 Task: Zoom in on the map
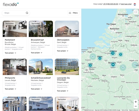tap(136, 102)
